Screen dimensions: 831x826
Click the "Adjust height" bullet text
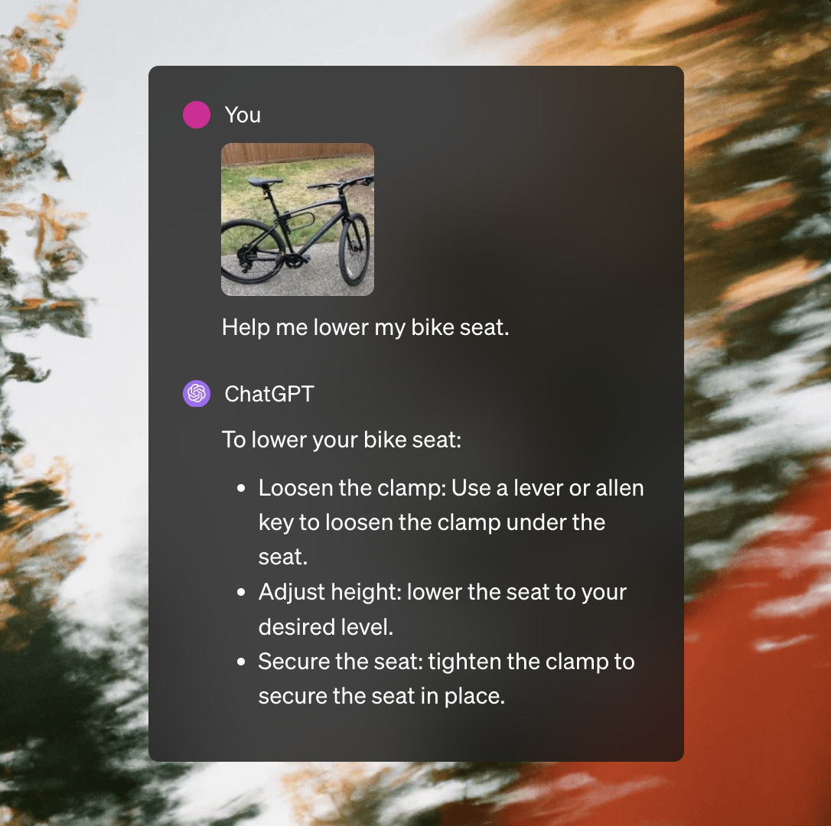[x=442, y=610]
